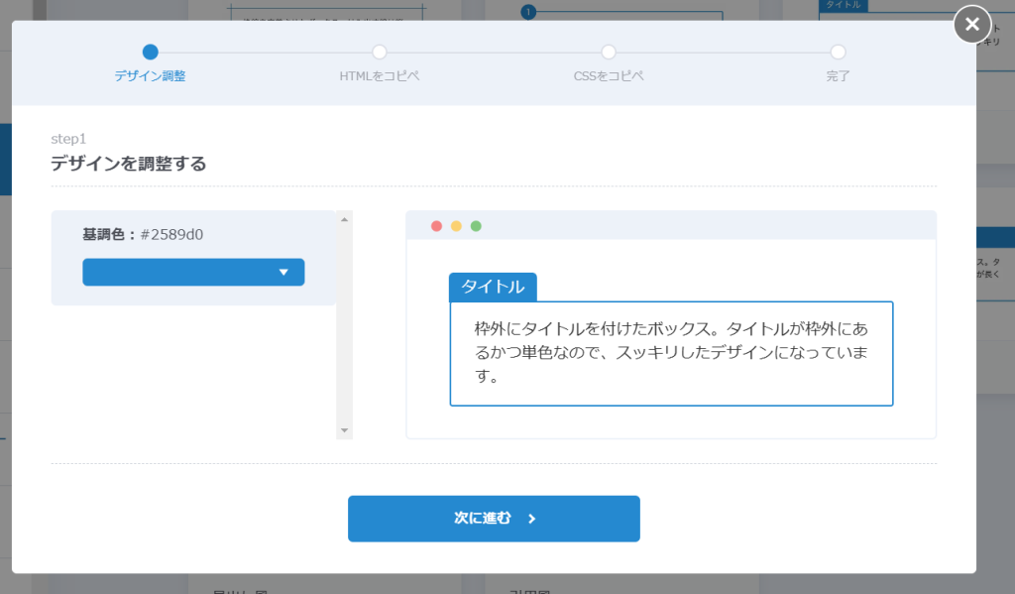This screenshot has width=1015, height=594.
Task: Click the 完了 step circle
Action: tap(838, 52)
